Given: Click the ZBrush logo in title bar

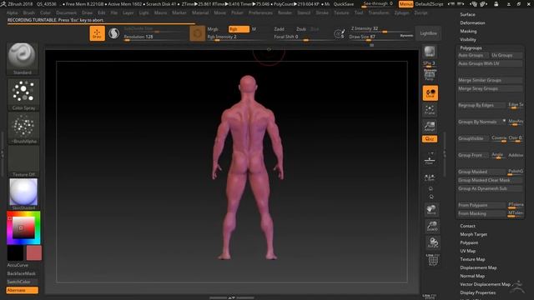Looking at the screenshot, I should [x=3, y=4].
